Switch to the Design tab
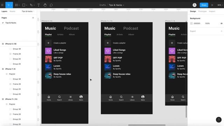The image size is (224, 126). [193, 11]
